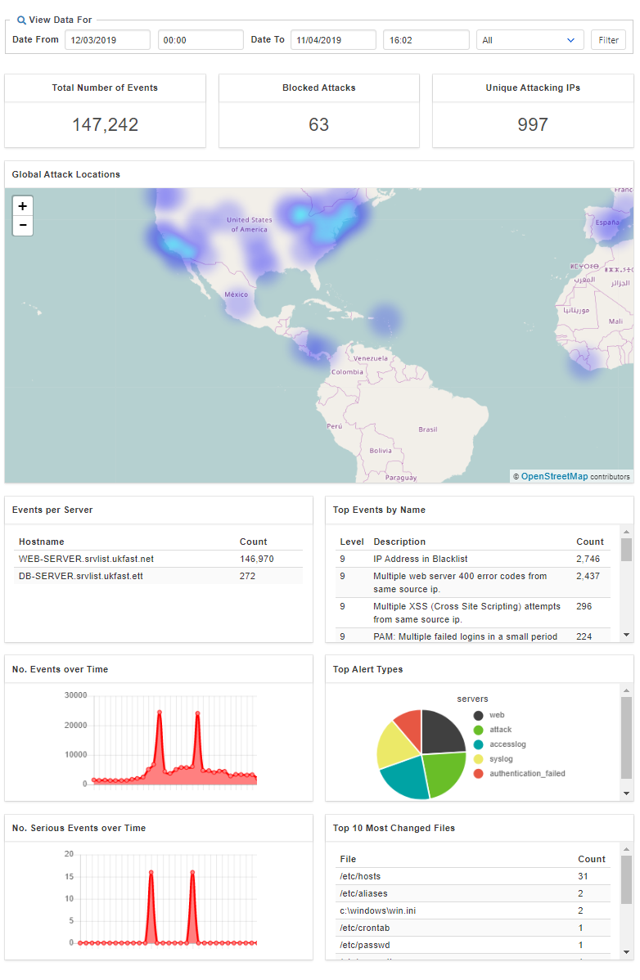Click the /etc/crontab file row
Image resolution: width=640 pixels, height=980 pixels.
coord(474,928)
